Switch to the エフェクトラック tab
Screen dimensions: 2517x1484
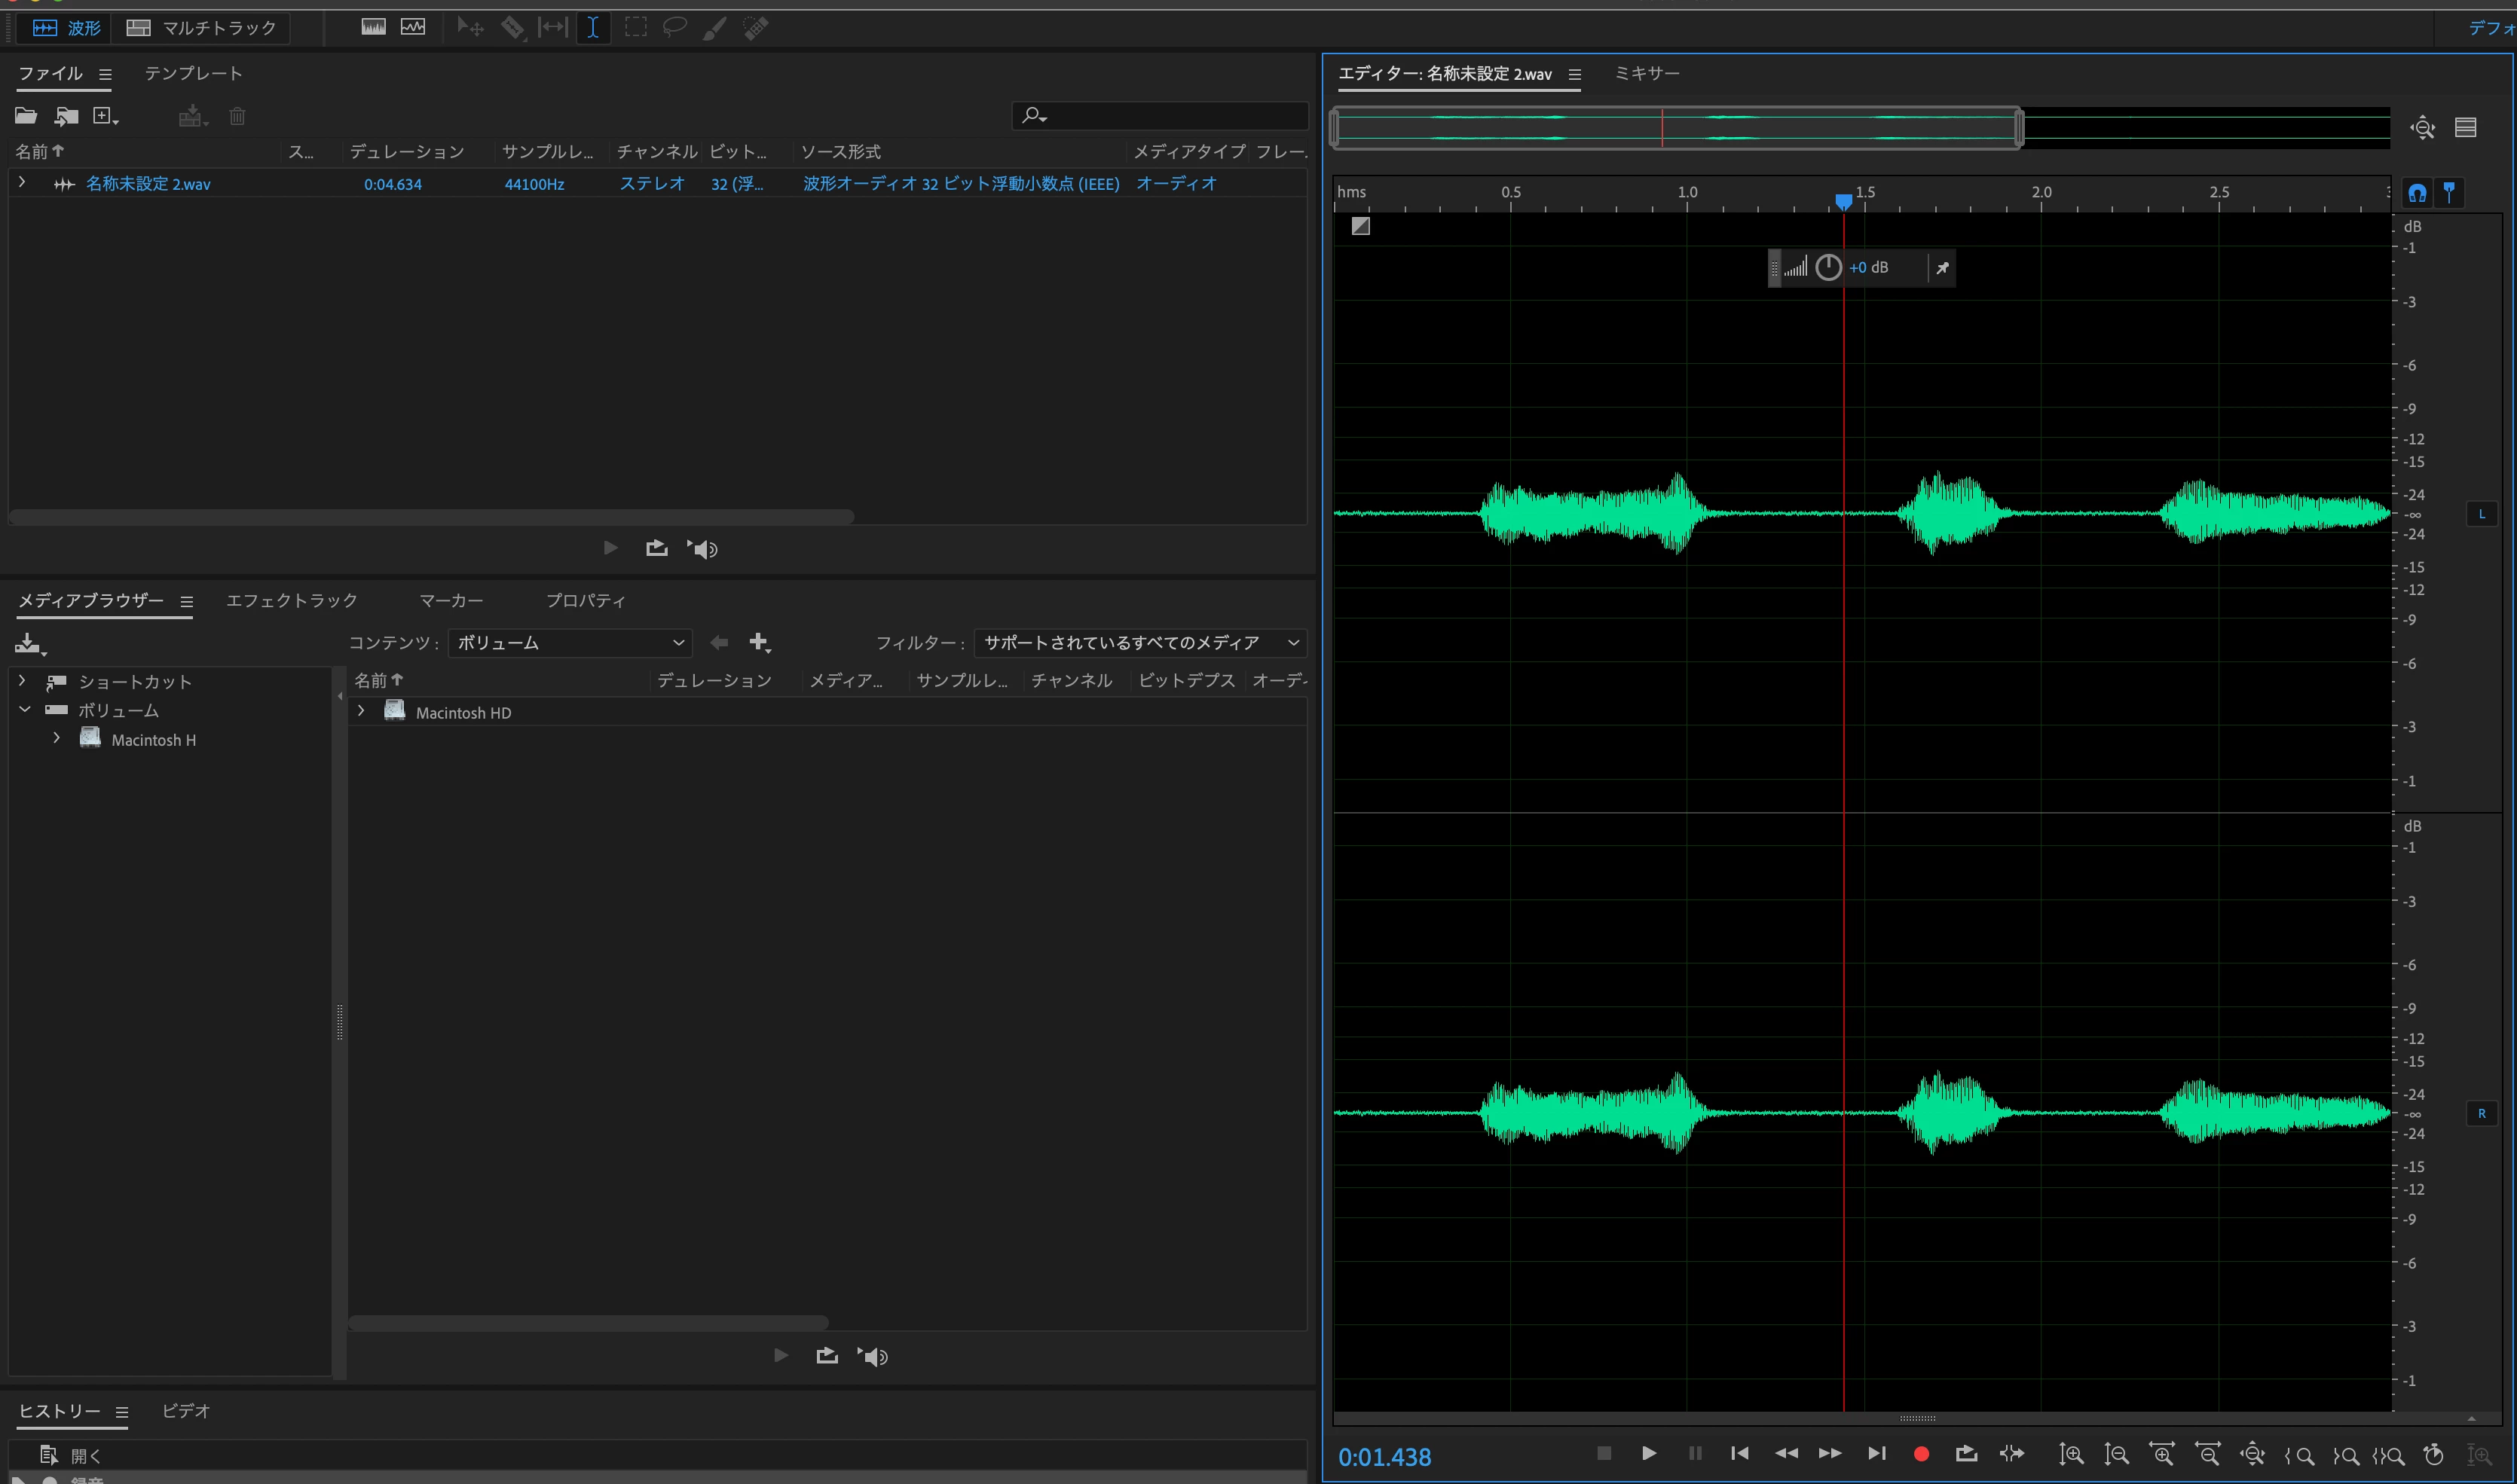click(x=291, y=600)
